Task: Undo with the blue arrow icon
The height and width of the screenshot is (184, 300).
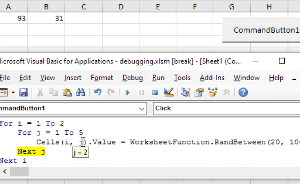Action: click(x=97, y=92)
